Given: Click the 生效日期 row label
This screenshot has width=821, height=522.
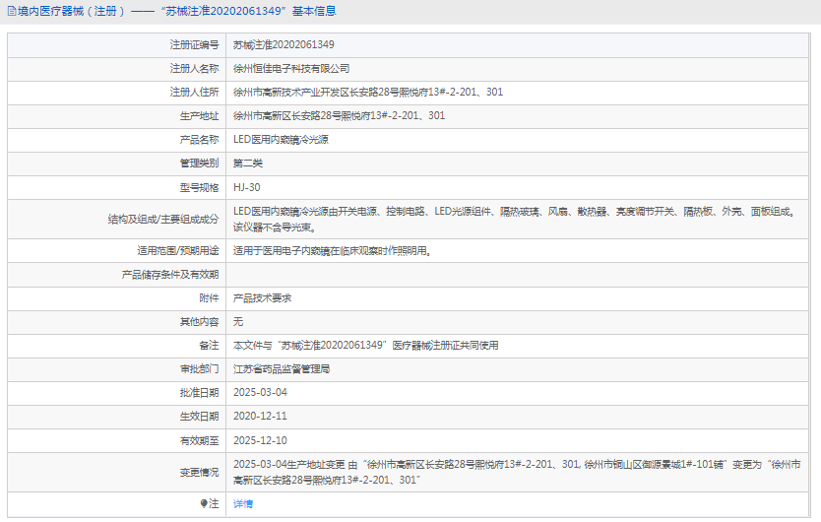Looking at the screenshot, I should (199, 417).
